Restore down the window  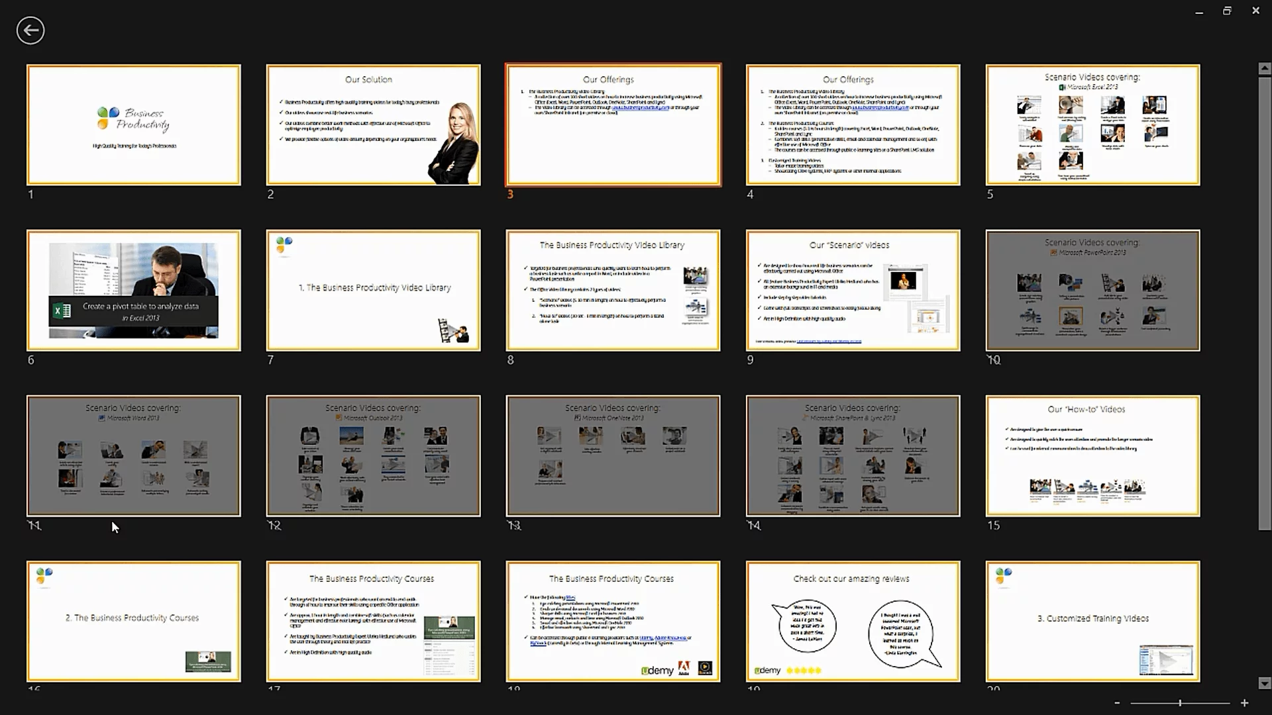click(1227, 11)
